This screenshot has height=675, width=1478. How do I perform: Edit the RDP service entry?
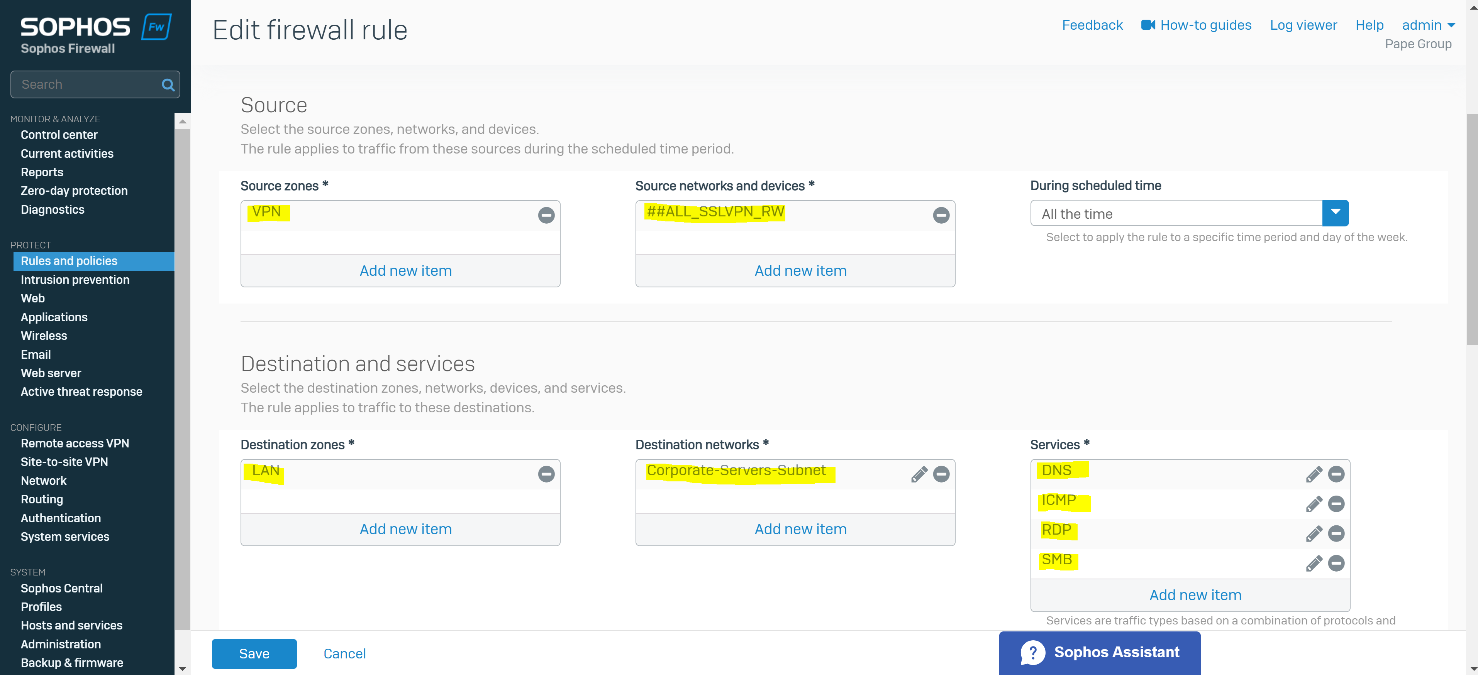tap(1314, 533)
